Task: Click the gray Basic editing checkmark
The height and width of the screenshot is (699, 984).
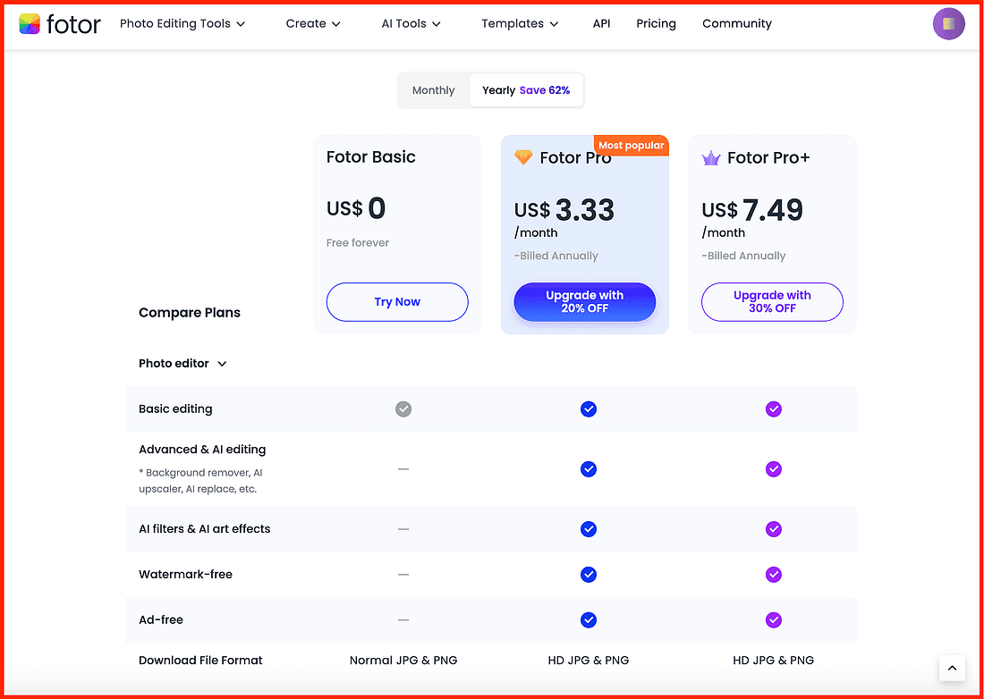Action: tap(403, 409)
